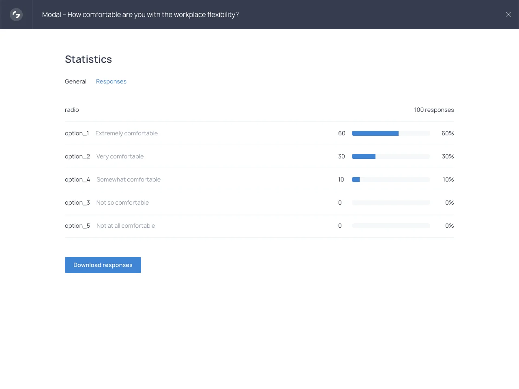Select the Statistics heading
This screenshot has width=519, height=389.
(x=88, y=59)
